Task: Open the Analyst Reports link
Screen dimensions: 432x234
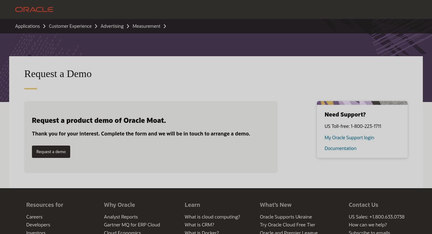Action: pos(121,217)
